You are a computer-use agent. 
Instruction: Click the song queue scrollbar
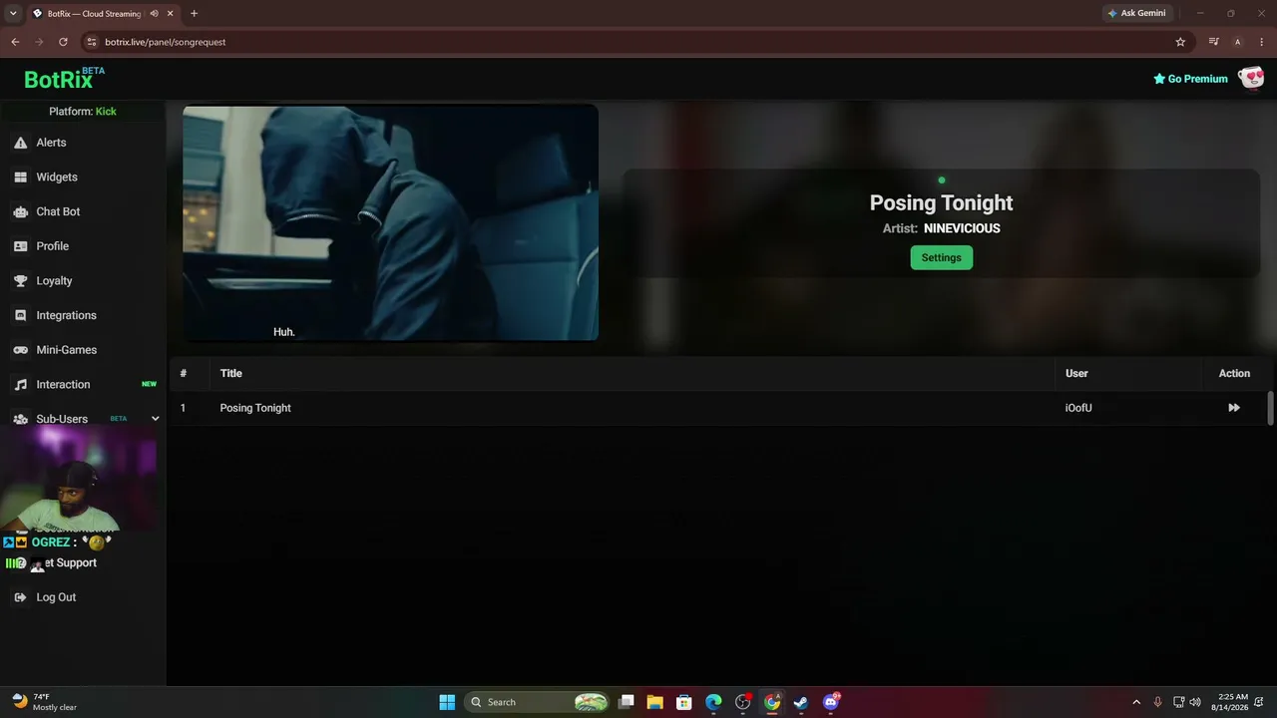tap(1270, 409)
